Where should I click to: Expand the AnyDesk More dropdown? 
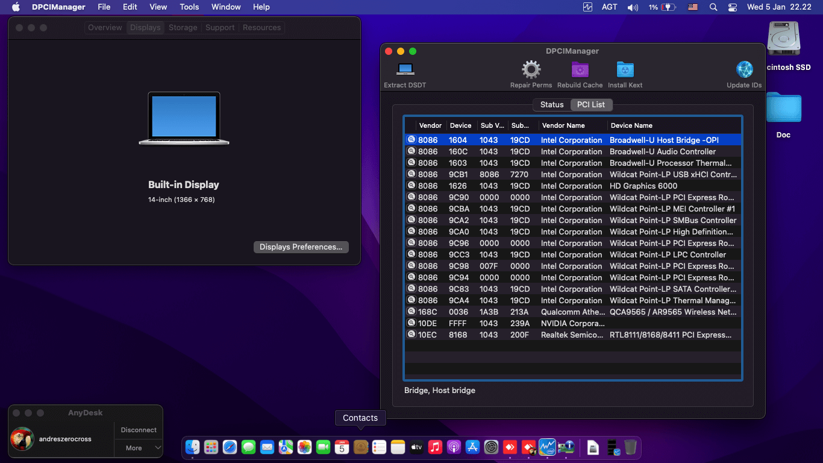tap(139, 448)
